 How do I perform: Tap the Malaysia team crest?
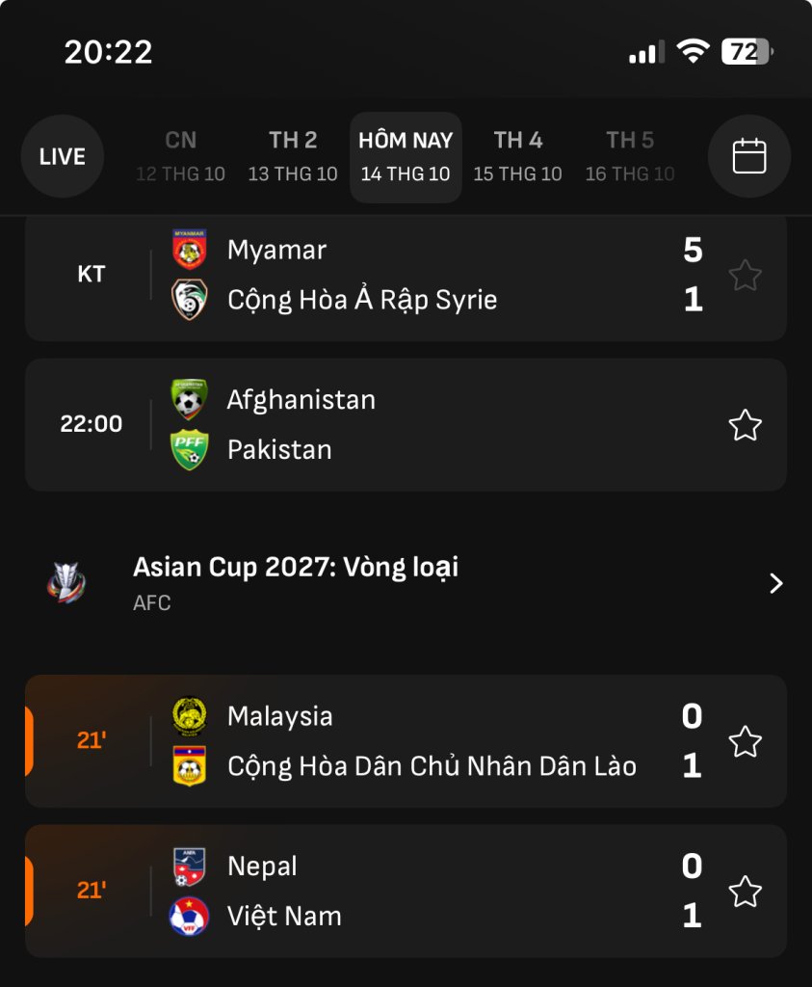(189, 716)
